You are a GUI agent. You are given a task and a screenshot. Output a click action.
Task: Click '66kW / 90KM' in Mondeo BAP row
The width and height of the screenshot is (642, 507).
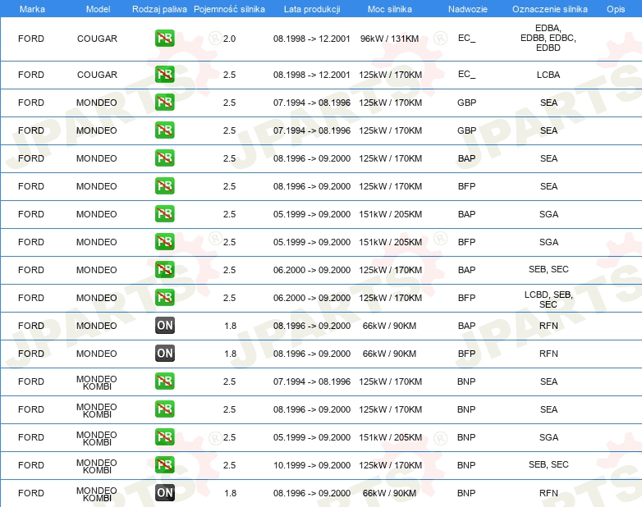coord(389,327)
